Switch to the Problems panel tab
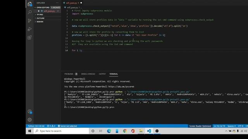248x139 pixels. pyautogui.click(x=69, y=74)
